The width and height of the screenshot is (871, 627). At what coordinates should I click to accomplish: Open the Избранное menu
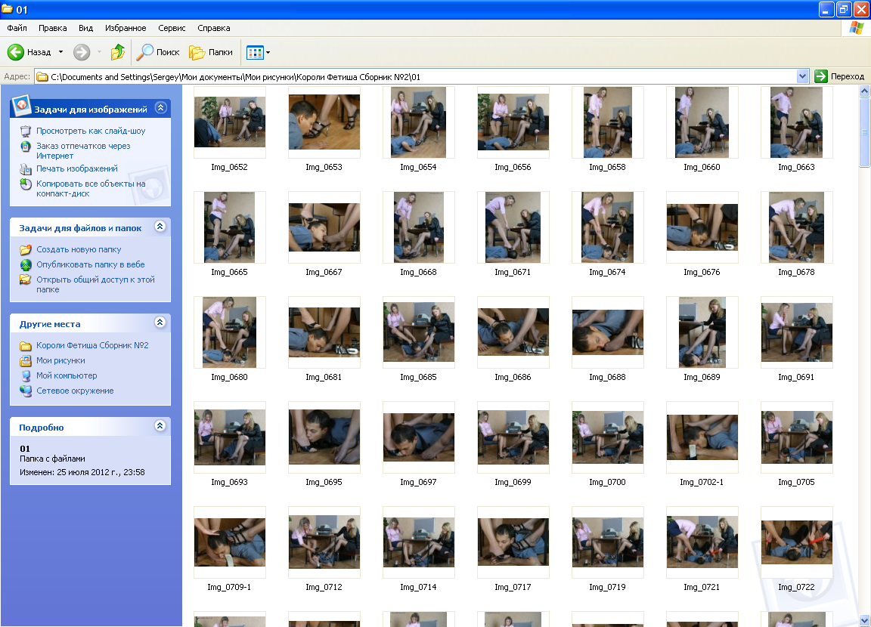126,28
